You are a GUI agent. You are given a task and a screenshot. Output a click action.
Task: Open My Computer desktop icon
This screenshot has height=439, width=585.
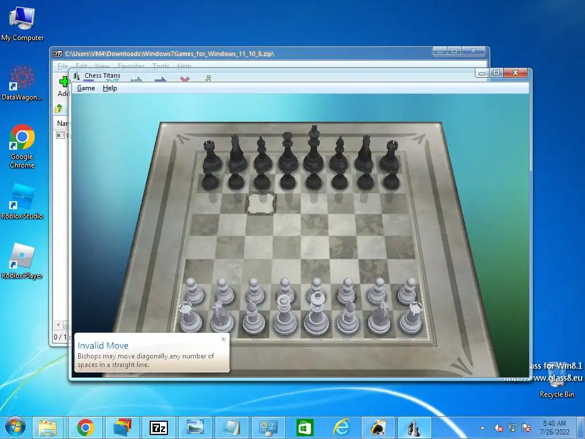(22, 23)
